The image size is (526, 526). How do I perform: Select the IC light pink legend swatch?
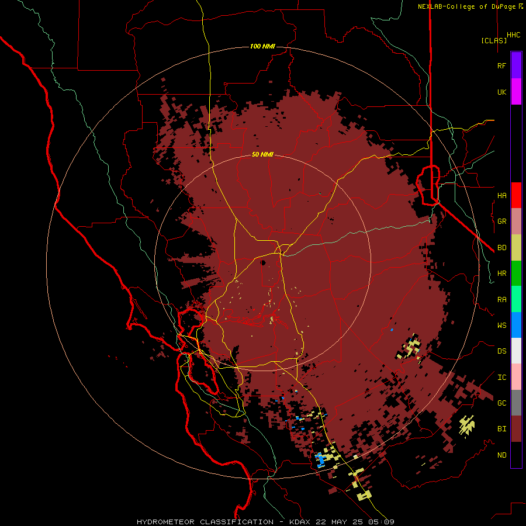click(x=516, y=377)
